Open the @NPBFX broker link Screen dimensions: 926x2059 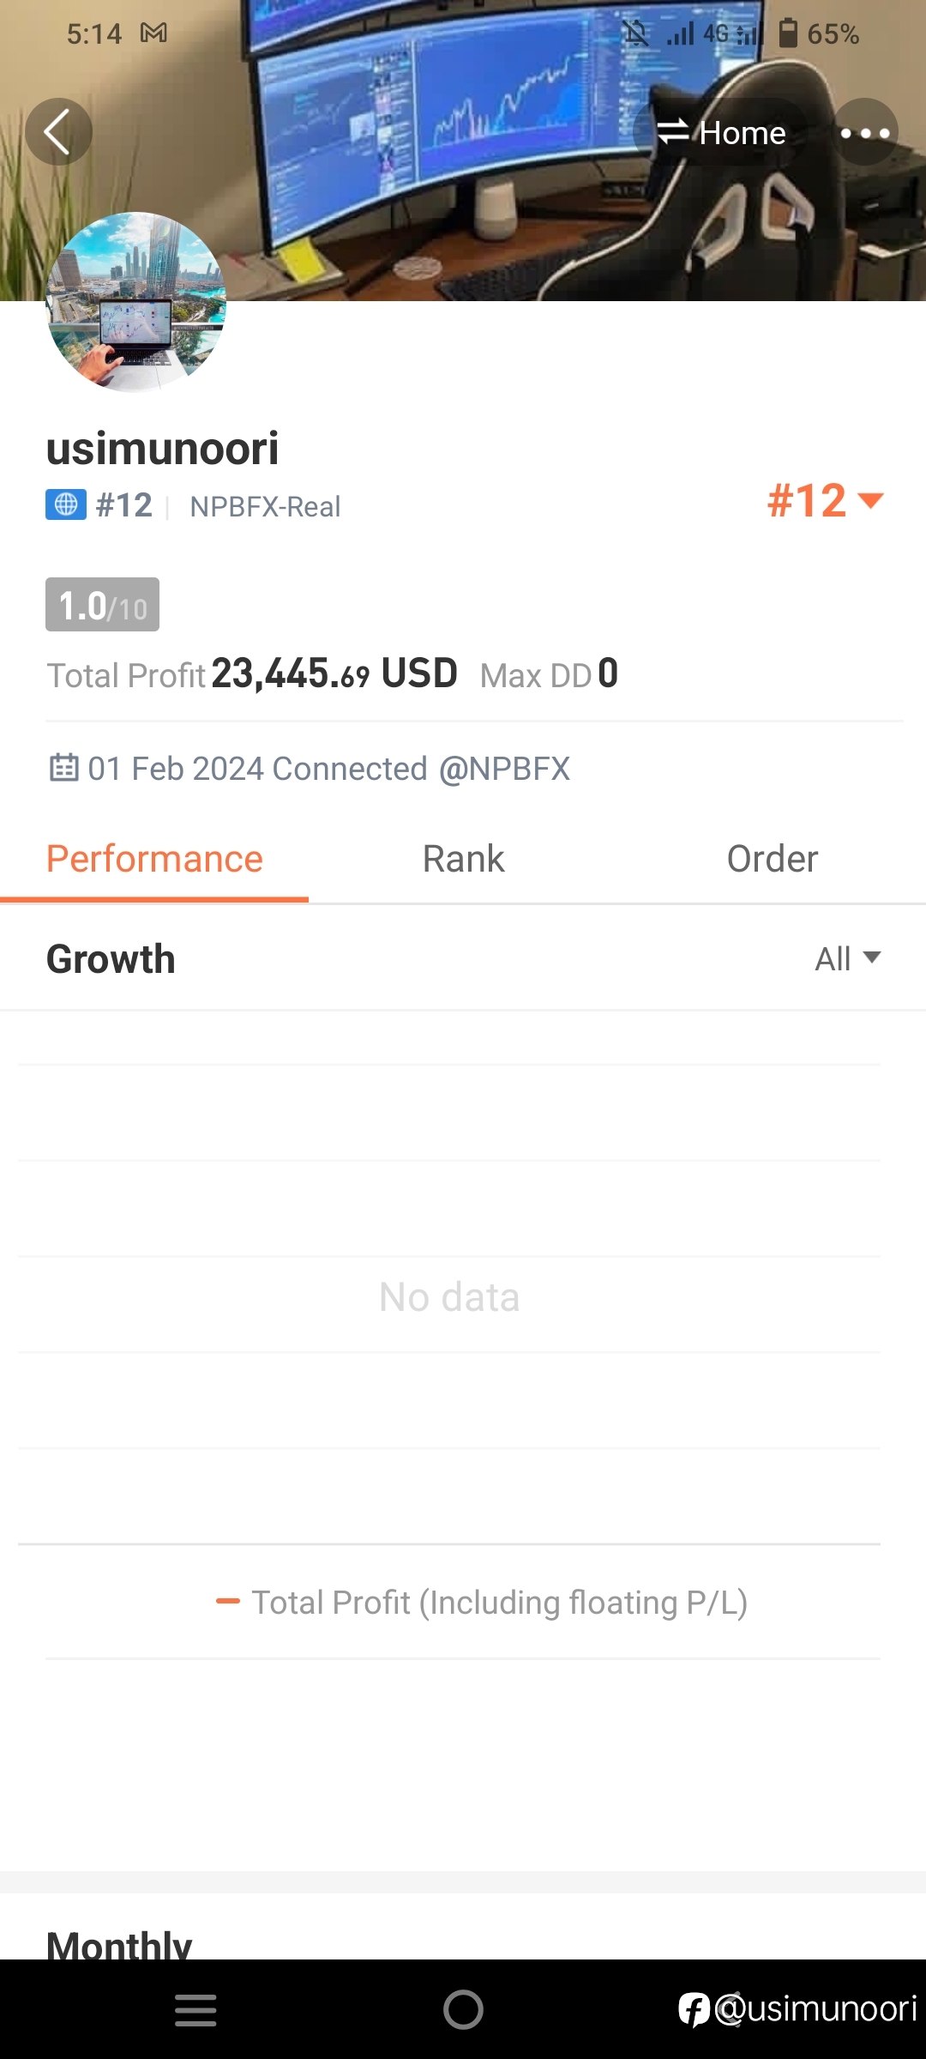tap(504, 769)
